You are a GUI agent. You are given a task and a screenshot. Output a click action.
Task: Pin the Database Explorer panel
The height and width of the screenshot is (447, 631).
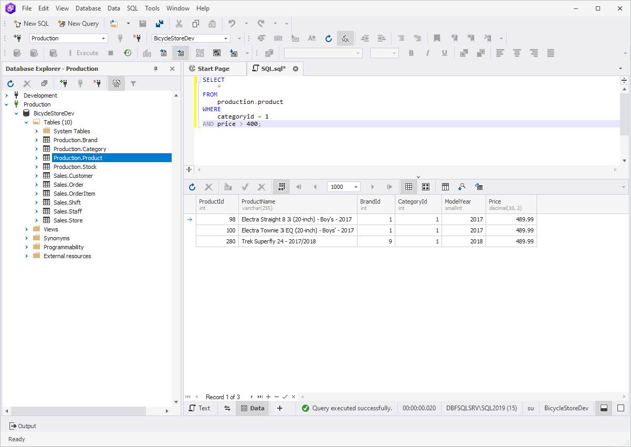pyautogui.click(x=155, y=69)
